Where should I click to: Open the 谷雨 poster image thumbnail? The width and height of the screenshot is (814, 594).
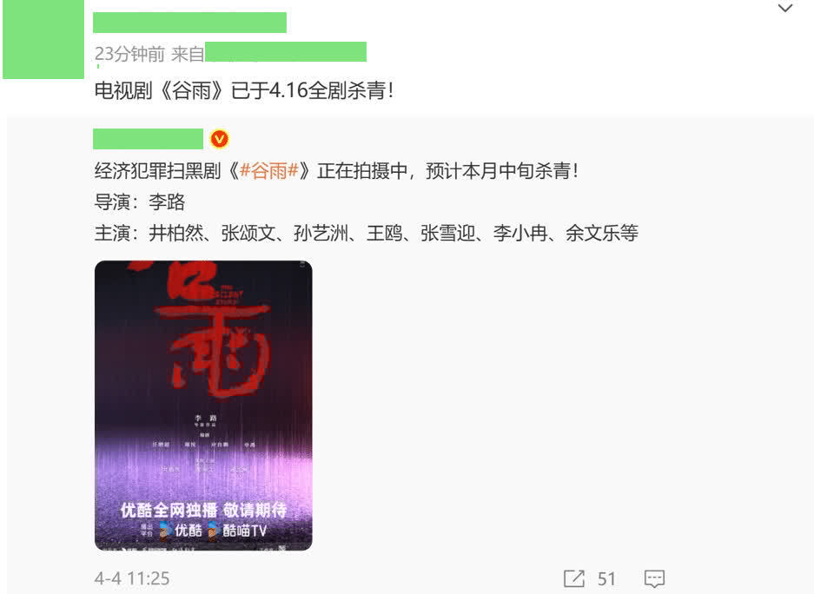(x=203, y=406)
